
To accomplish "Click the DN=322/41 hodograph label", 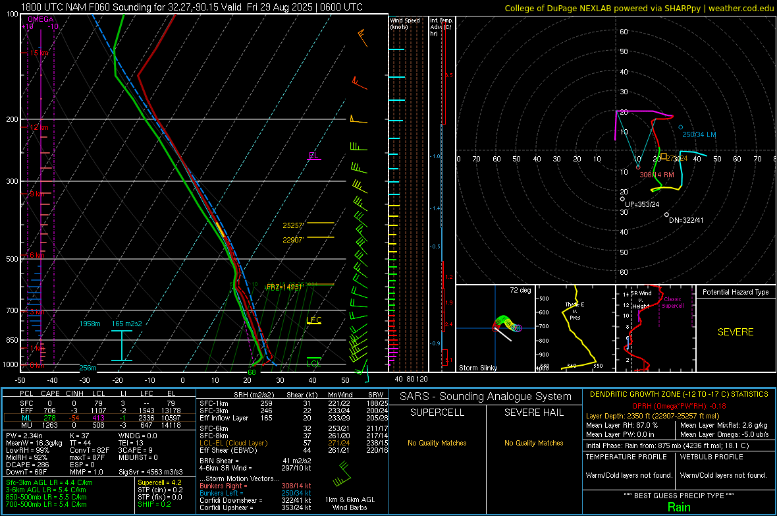I will pos(686,220).
